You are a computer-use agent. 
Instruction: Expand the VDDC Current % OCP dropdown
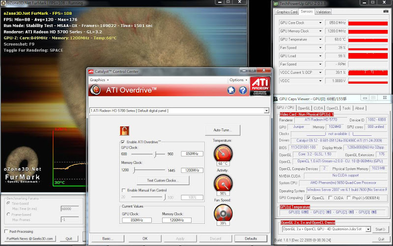[320, 72]
